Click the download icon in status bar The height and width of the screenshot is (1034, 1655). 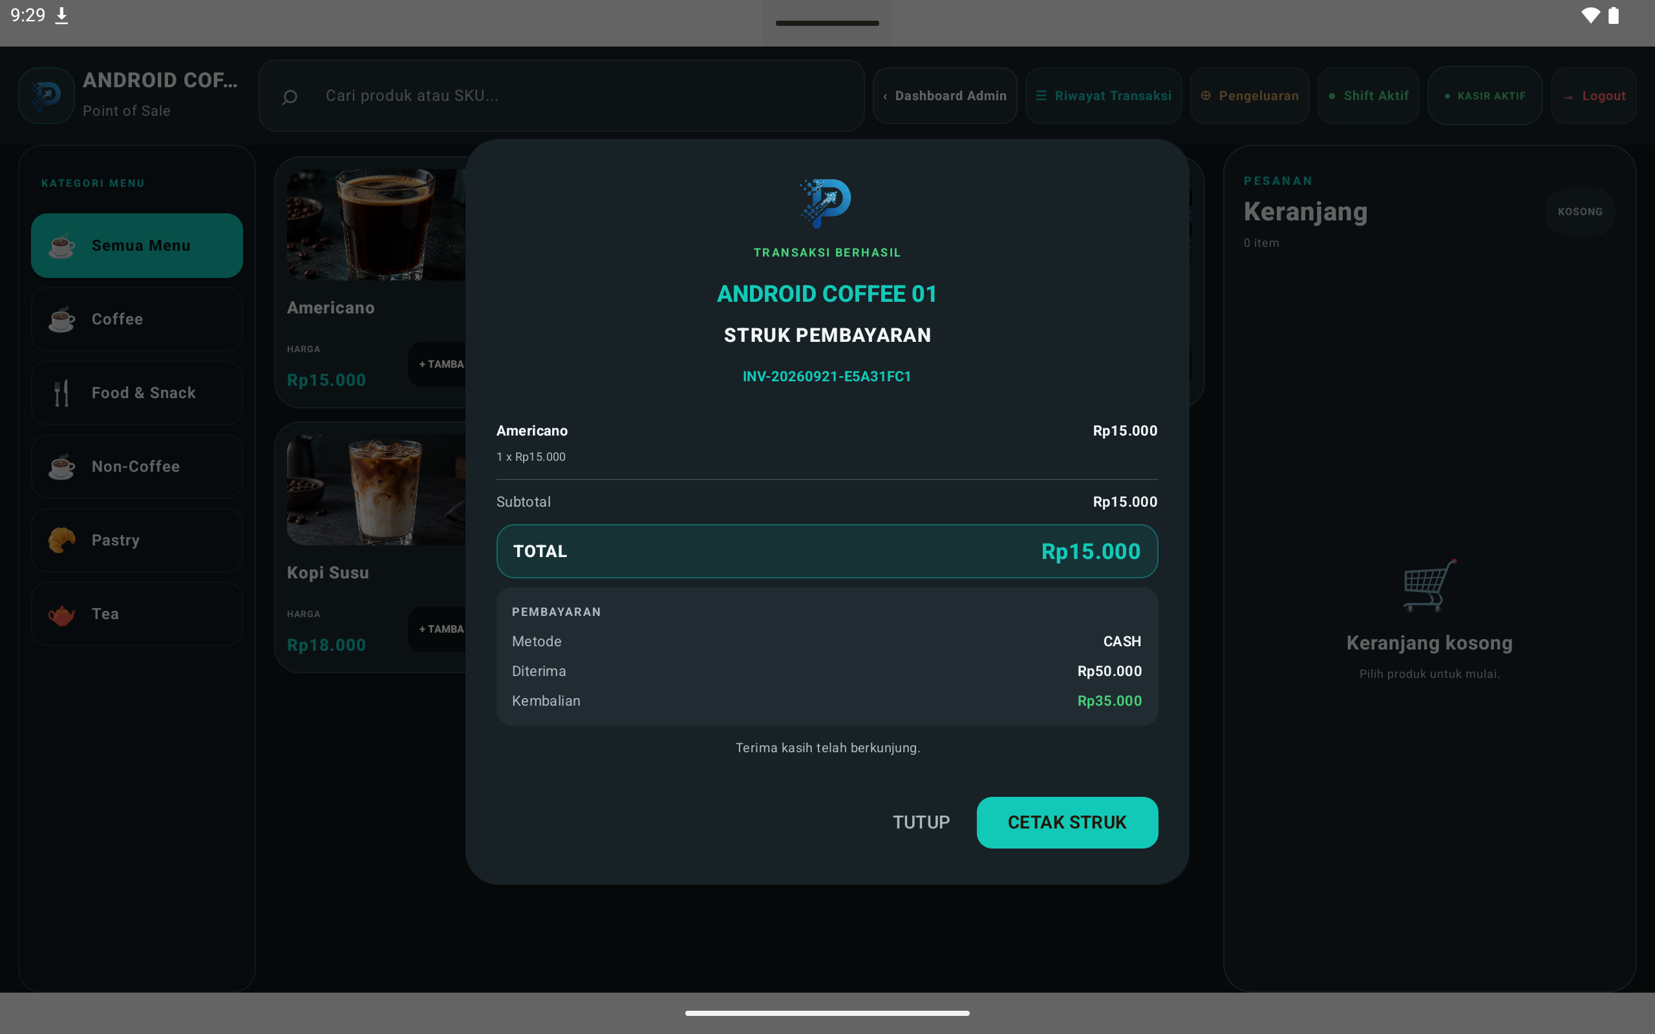[61, 15]
